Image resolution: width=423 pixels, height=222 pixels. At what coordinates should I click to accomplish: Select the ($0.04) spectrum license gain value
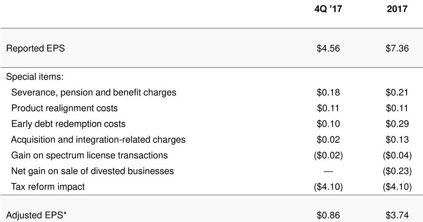pos(397,155)
